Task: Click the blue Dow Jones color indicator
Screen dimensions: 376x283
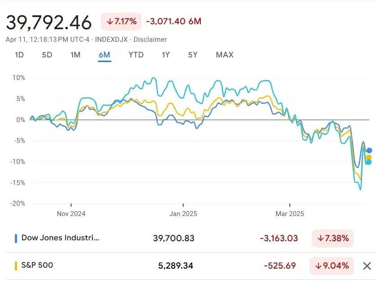Action: [16, 239]
